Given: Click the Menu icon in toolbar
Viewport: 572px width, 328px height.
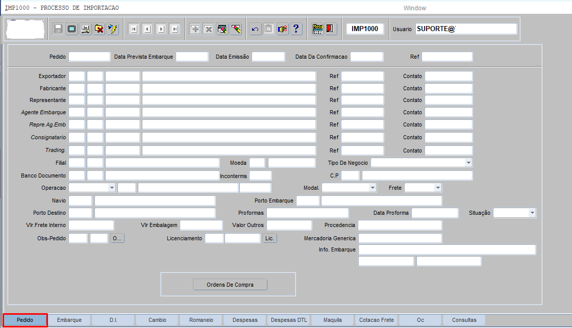Looking at the screenshot, I should (317, 29).
